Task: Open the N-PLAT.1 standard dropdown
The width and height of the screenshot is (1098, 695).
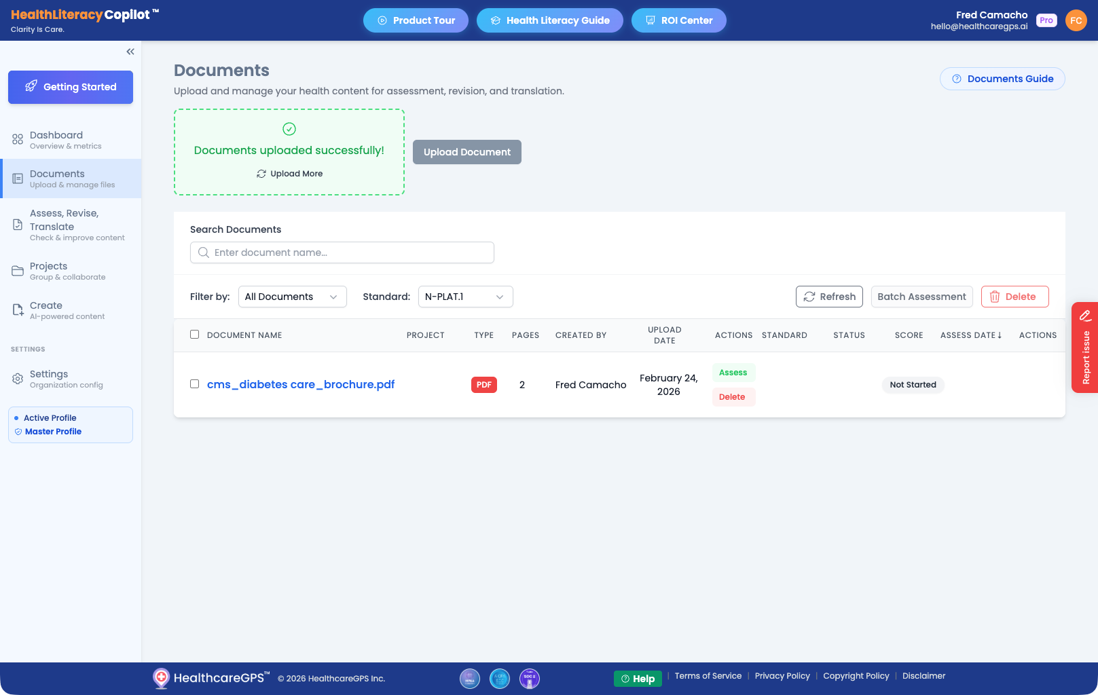Action: pos(465,297)
